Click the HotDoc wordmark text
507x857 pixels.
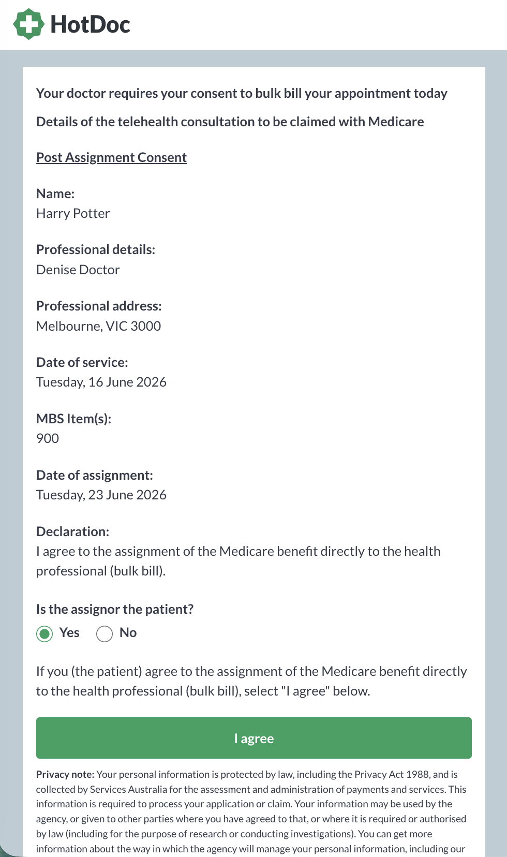[x=90, y=24]
